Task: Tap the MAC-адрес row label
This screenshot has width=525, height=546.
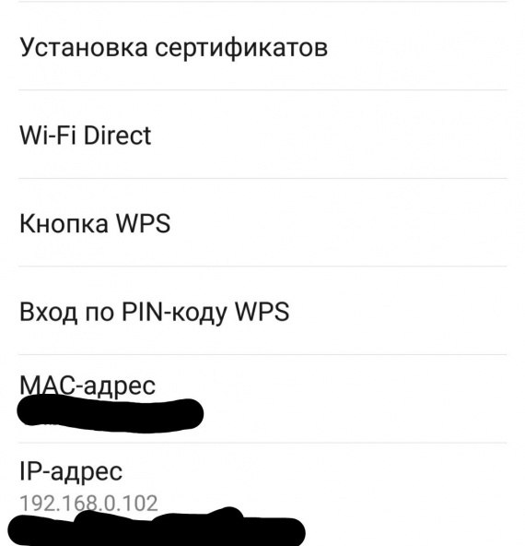Action: (x=87, y=386)
